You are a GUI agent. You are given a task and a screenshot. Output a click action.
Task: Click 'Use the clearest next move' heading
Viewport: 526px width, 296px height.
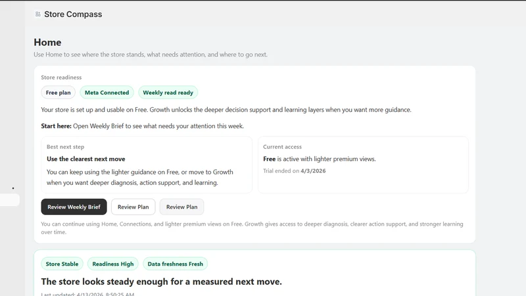pyautogui.click(x=86, y=159)
